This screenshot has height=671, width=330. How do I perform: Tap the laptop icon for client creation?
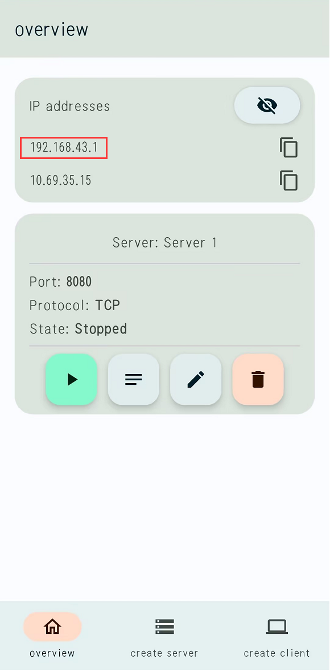click(277, 627)
